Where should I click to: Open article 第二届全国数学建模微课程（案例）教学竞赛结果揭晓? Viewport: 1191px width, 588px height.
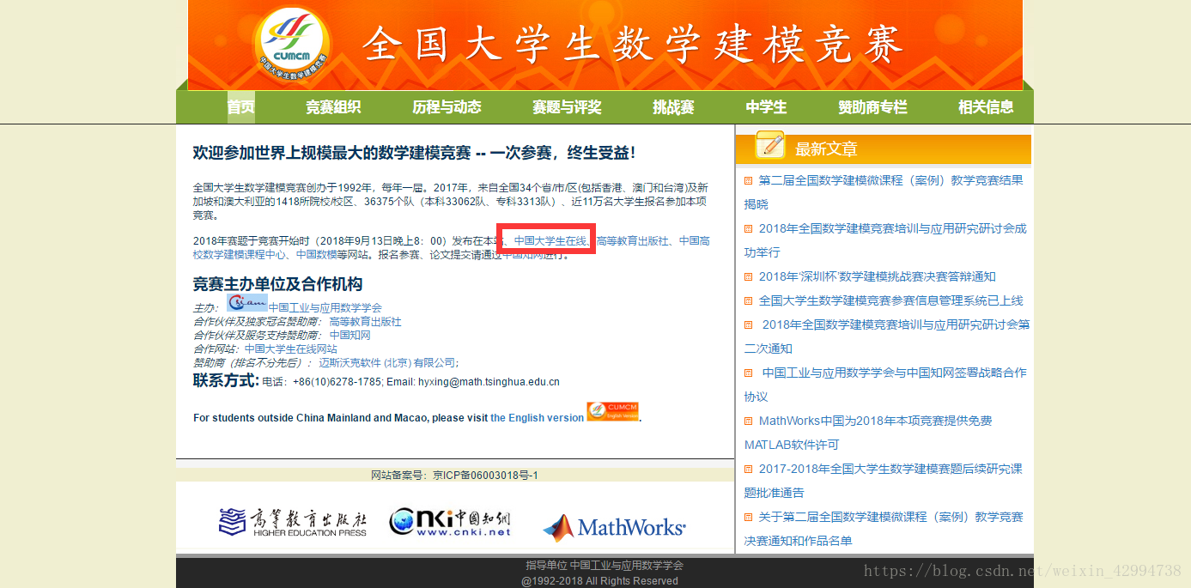point(884,192)
